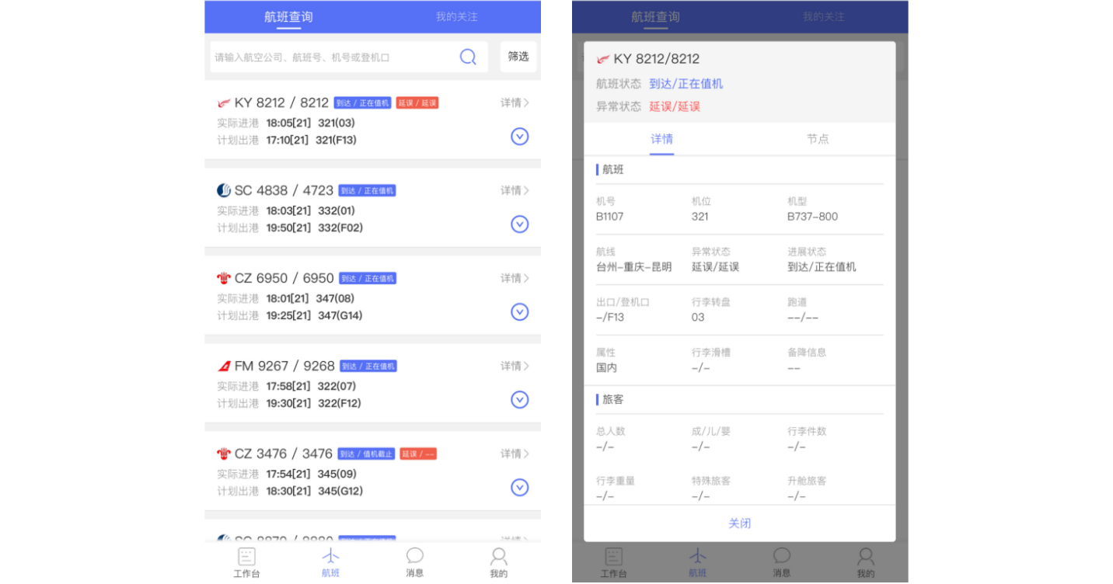Viewport: 1113px width, 584px height.
Task: Click the KY 8212 airline logo in list
Action: pos(224,103)
